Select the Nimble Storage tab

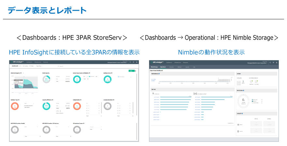click(x=154, y=67)
